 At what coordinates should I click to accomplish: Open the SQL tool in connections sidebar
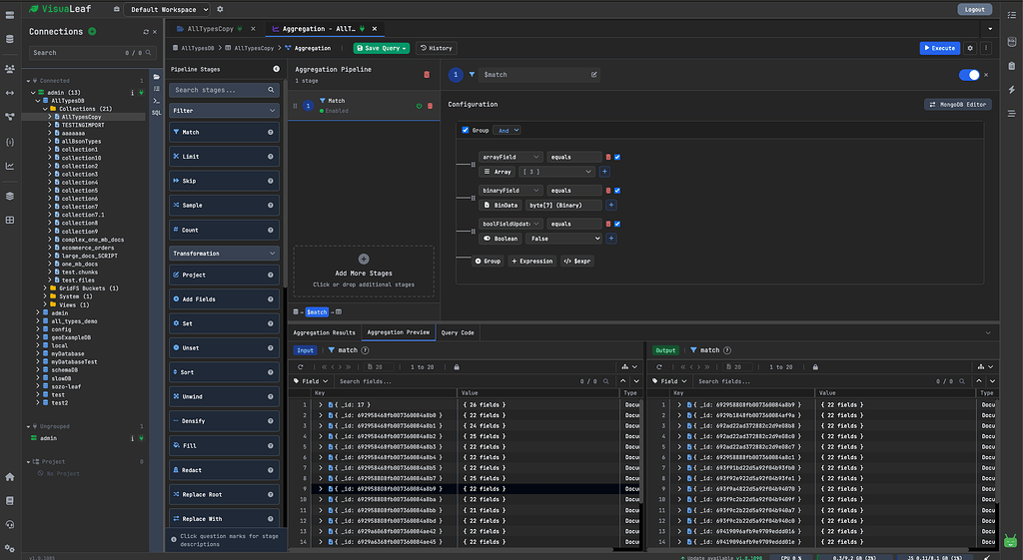point(157,113)
